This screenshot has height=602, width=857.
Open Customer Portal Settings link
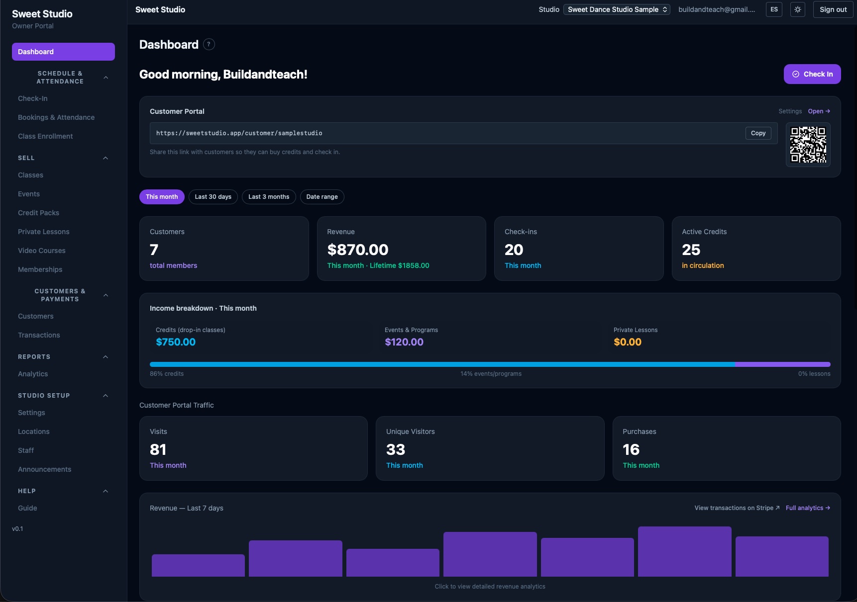tap(790, 111)
